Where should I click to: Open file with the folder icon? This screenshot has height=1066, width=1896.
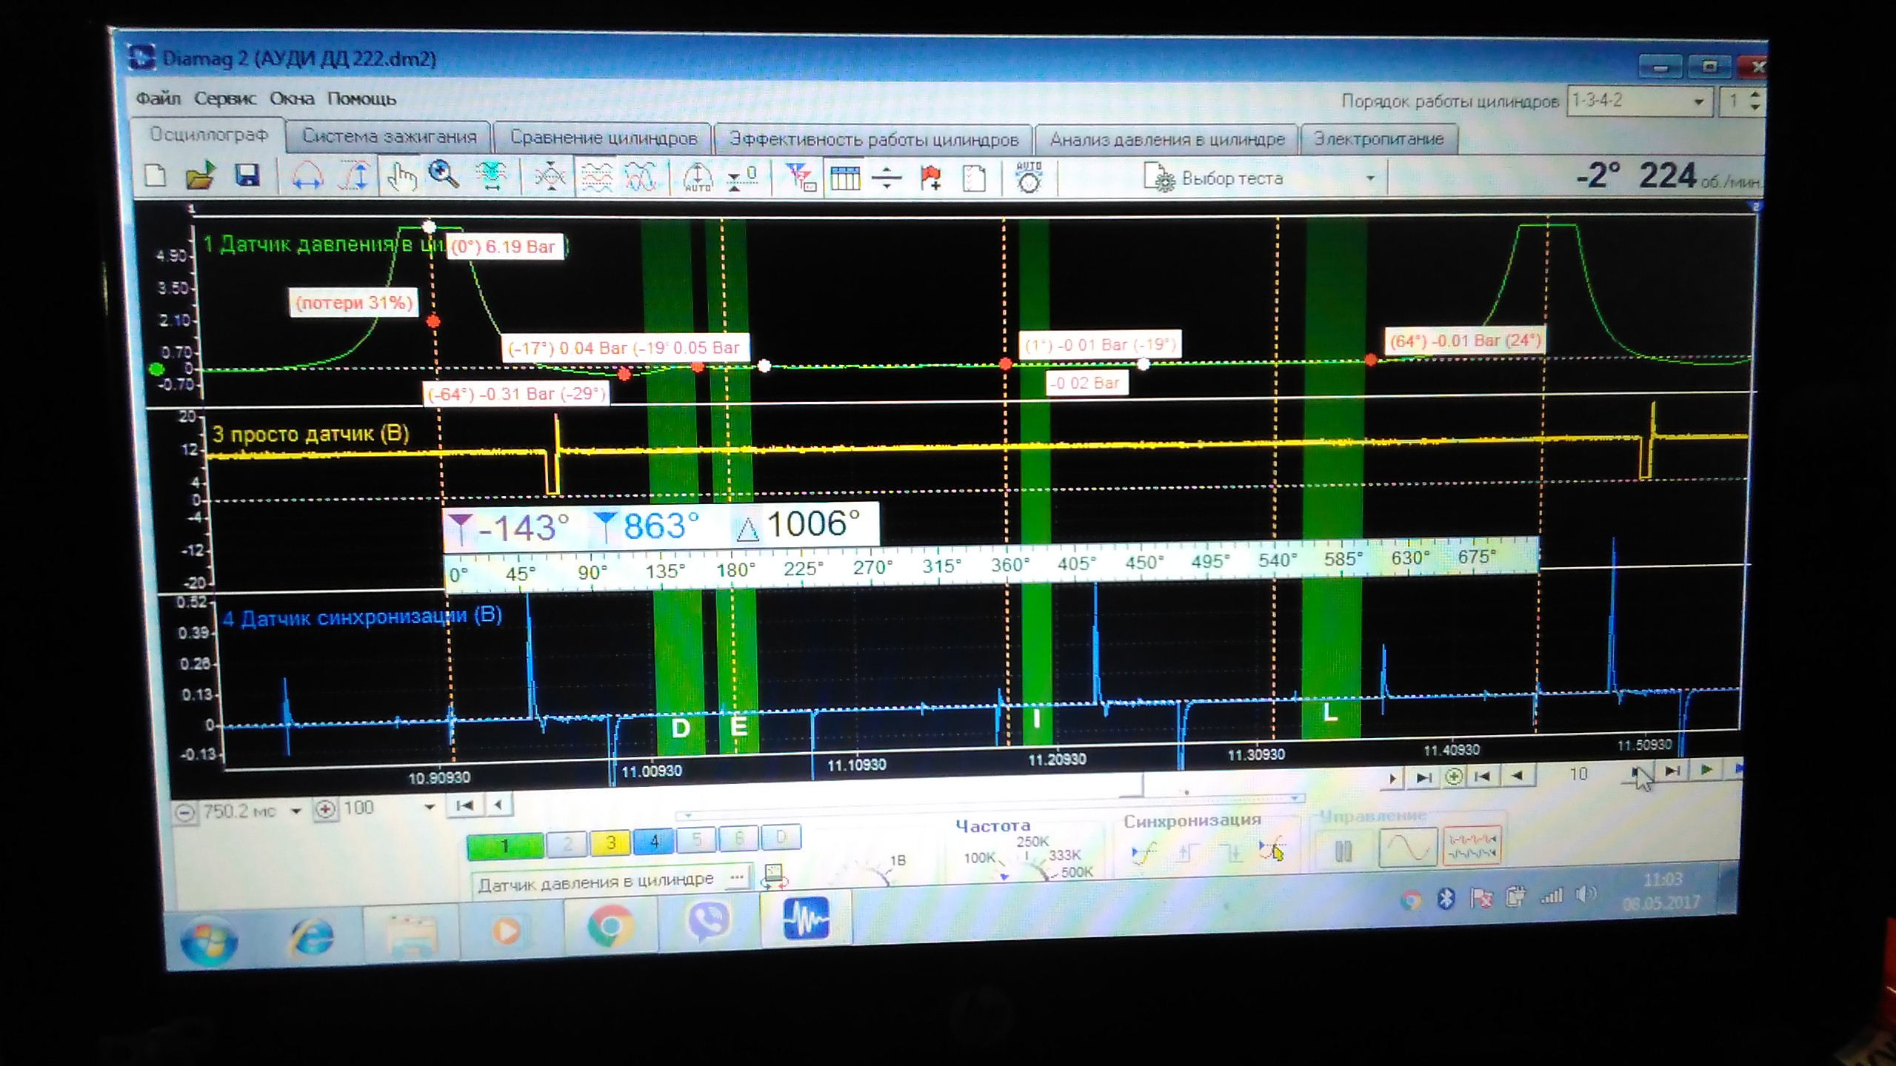pyautogui.click(x=200, y=176)
